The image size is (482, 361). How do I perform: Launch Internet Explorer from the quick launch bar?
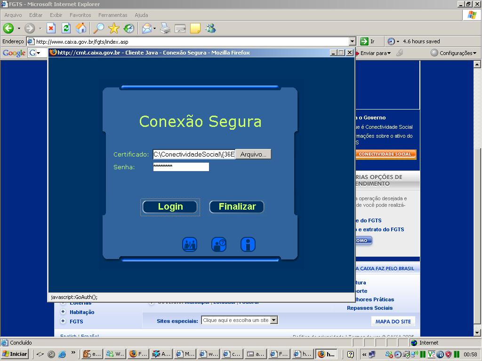(62, 354)
